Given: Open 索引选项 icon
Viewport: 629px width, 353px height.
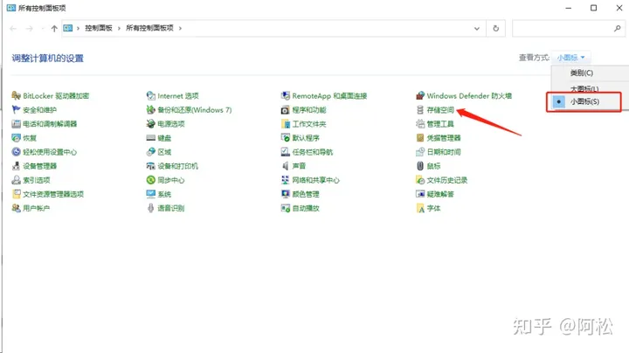Looking at the screenshot, I should click(16, 180).
